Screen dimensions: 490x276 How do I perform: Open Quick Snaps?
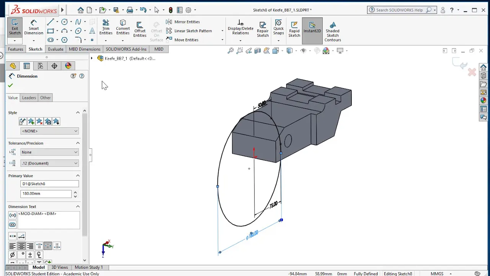click(279, 27)
